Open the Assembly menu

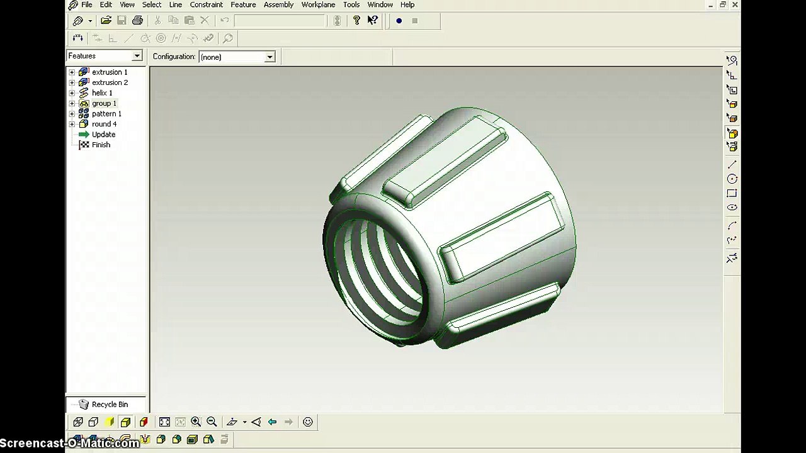point(278,4)
